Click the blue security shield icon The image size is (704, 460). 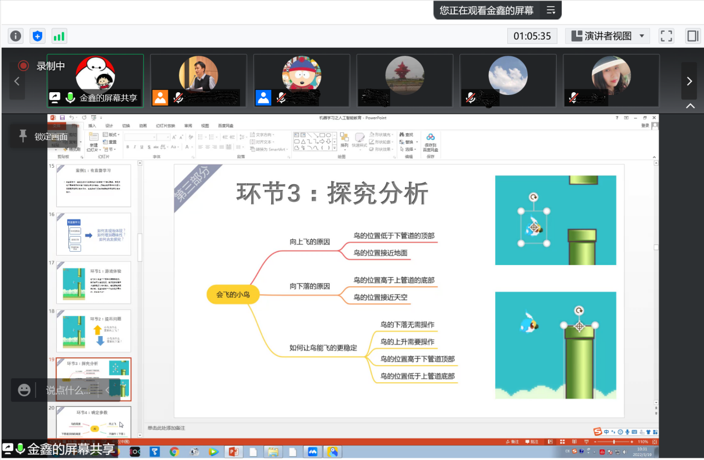tap(37, 36)
